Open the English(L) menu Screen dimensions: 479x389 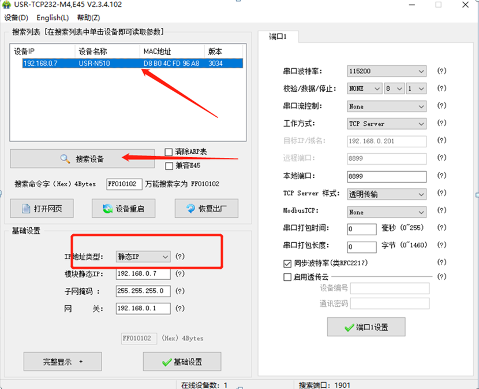(53, 18)
